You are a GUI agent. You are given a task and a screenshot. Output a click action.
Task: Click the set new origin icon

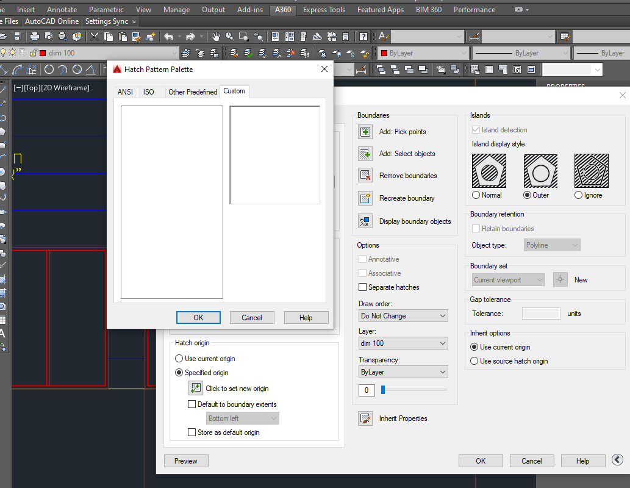(x=196, y=389)
